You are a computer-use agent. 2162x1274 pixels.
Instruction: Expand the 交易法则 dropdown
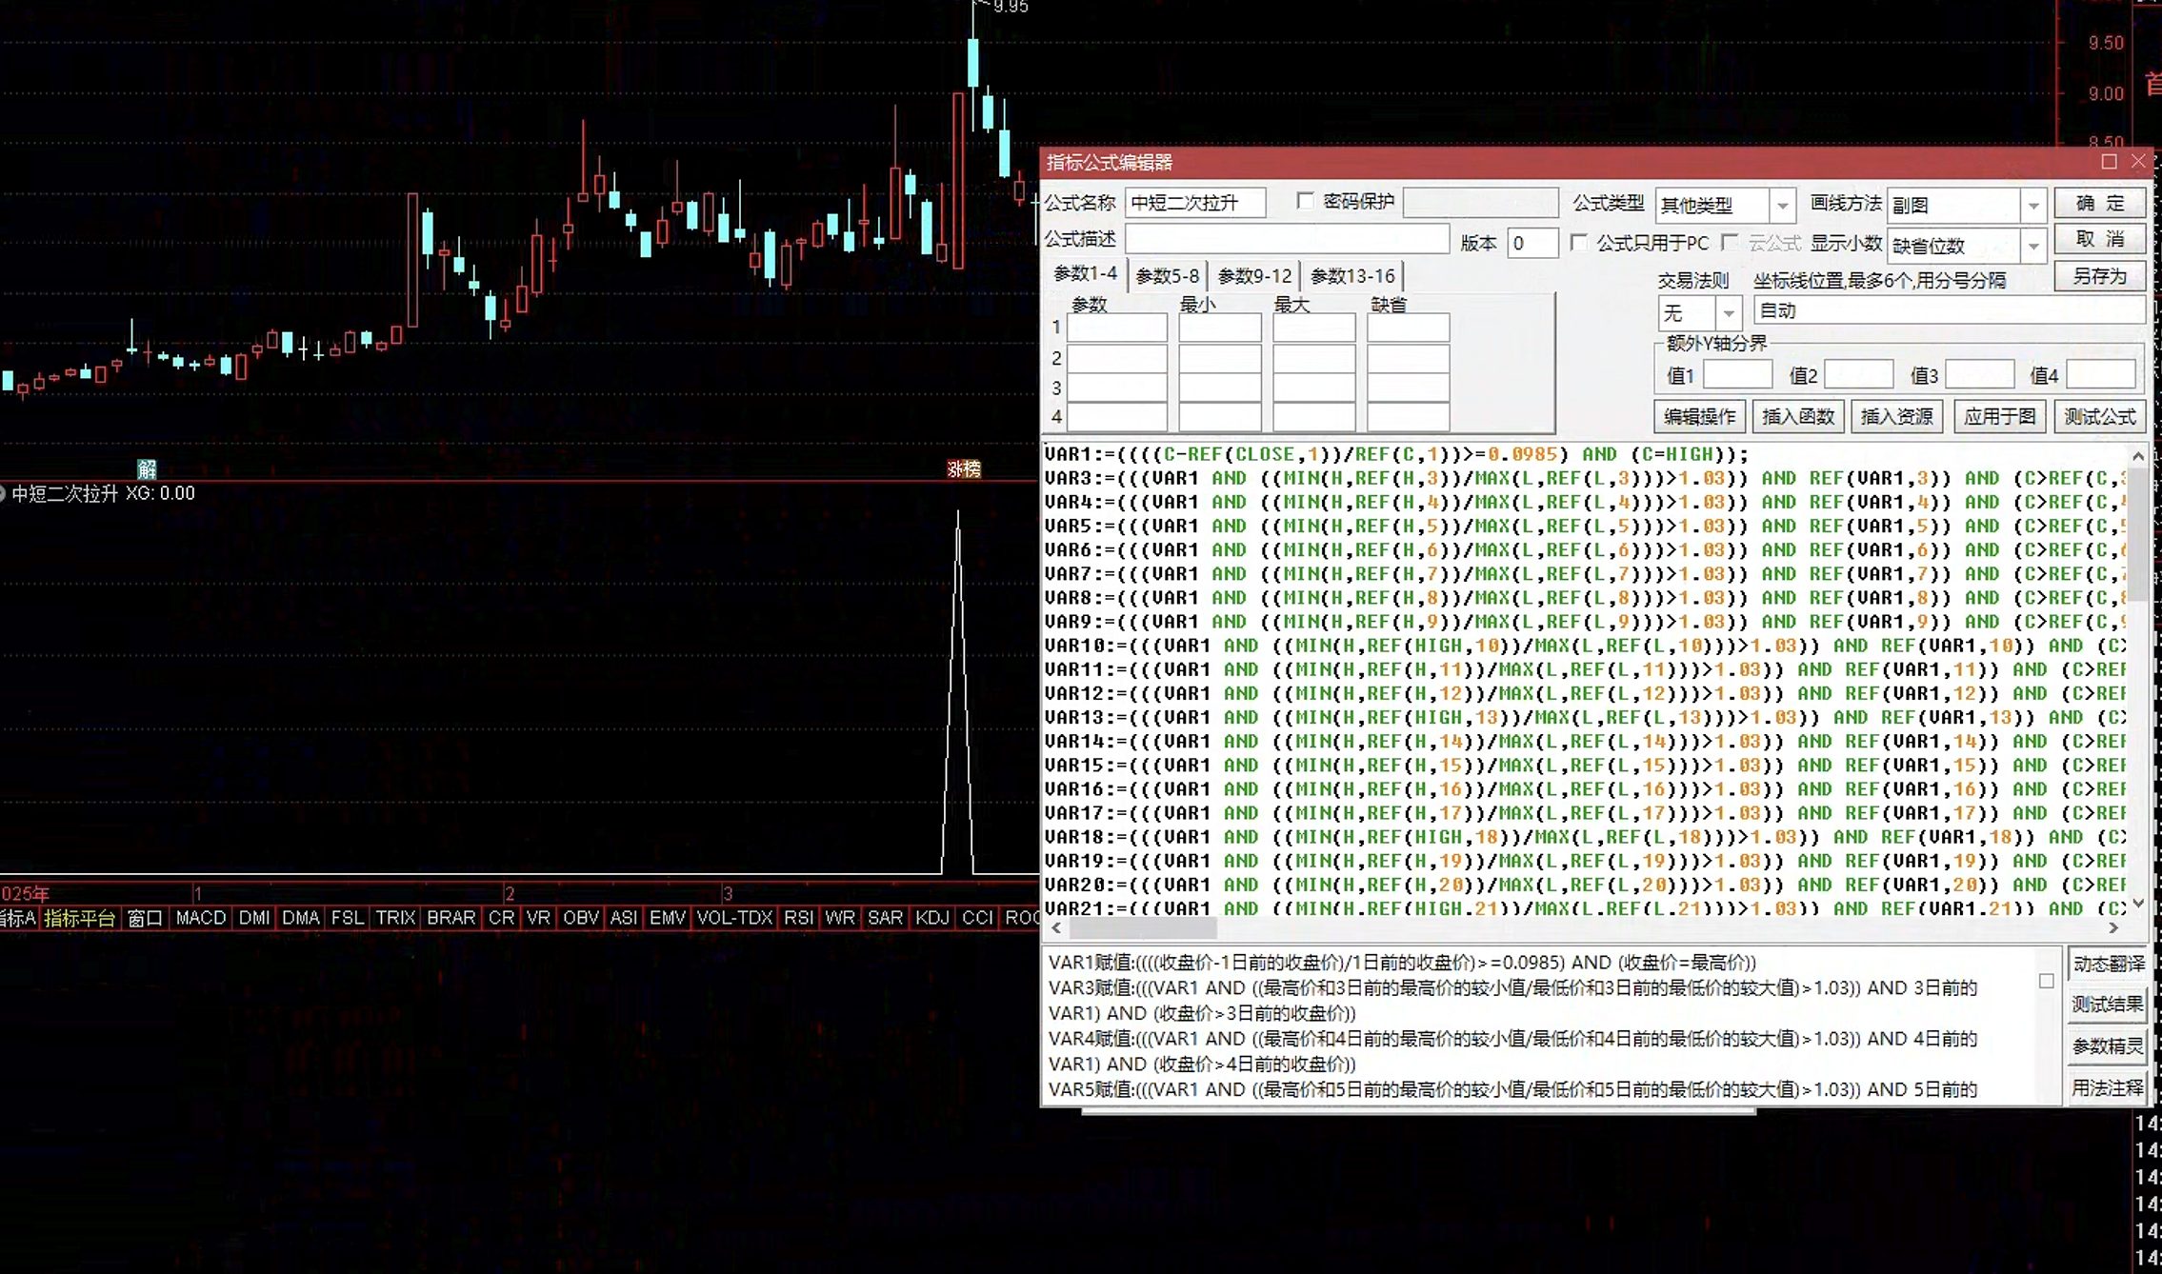1729,313
